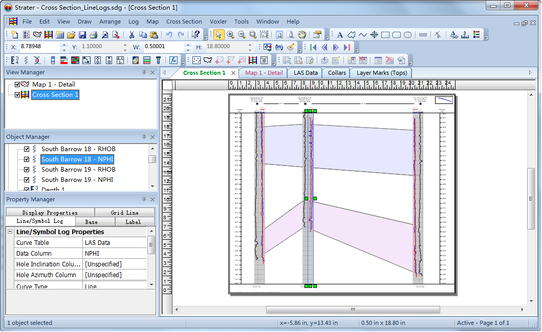Click the Print icon
The width and height of the screenshot is (542, 332).
(94, 35)
